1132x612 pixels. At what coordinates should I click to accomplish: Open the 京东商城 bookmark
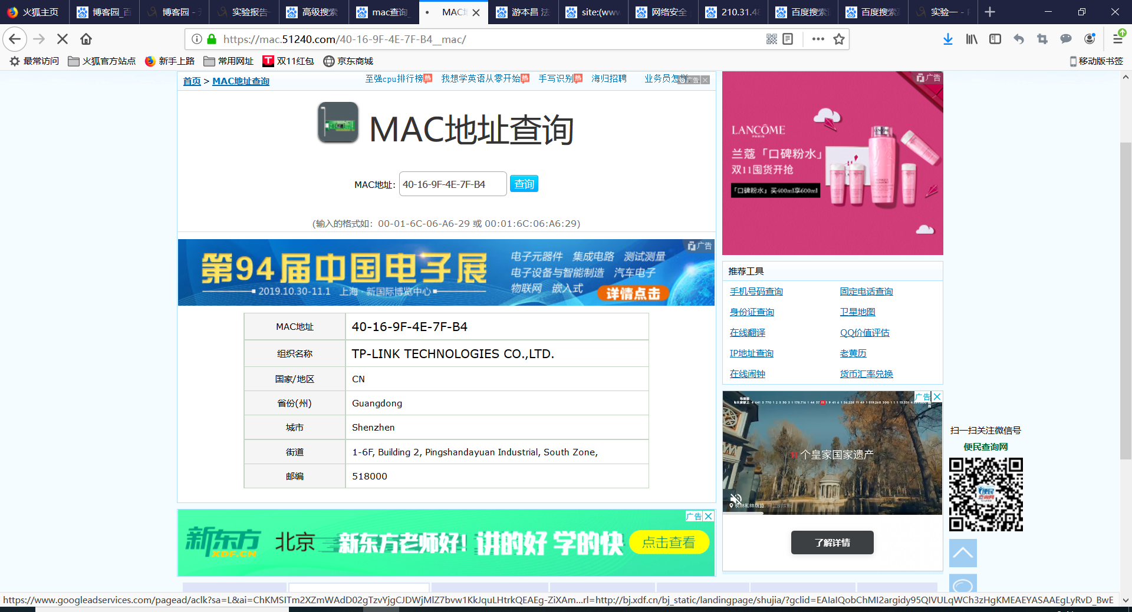coord(348,61)
